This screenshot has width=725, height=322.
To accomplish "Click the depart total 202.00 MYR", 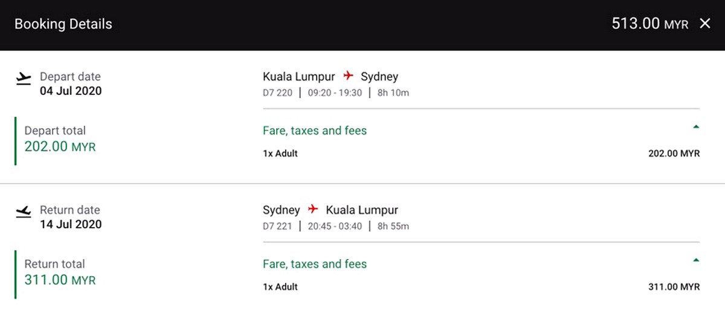I will [60, 146].
